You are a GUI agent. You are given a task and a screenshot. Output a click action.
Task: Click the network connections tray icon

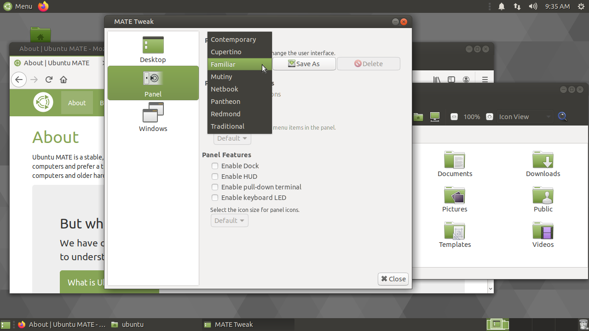pyautogui.click(x=517, y=6)
